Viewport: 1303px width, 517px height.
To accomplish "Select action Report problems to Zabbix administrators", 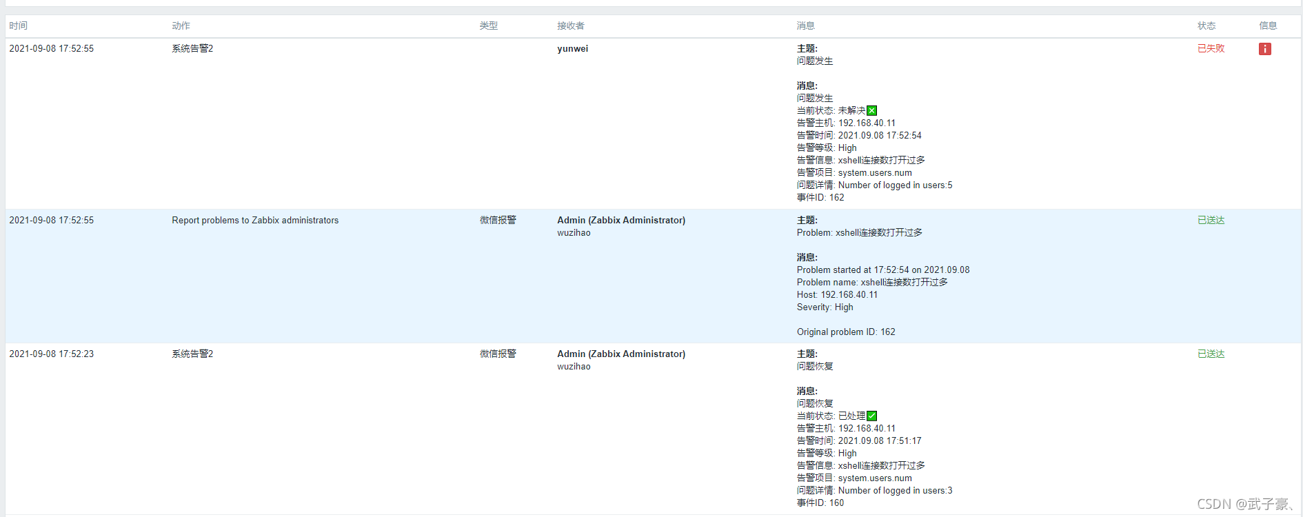I will point(255,221).
